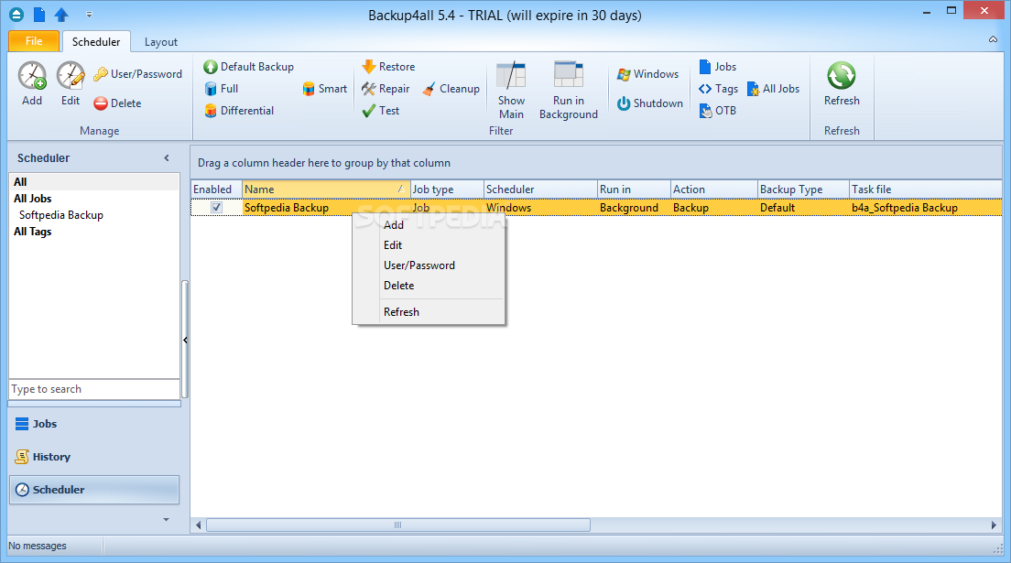Select All Jobs in scheduler tree
Image resolution: width=1011 pixels, height=563 pixels.
[33, 199]
